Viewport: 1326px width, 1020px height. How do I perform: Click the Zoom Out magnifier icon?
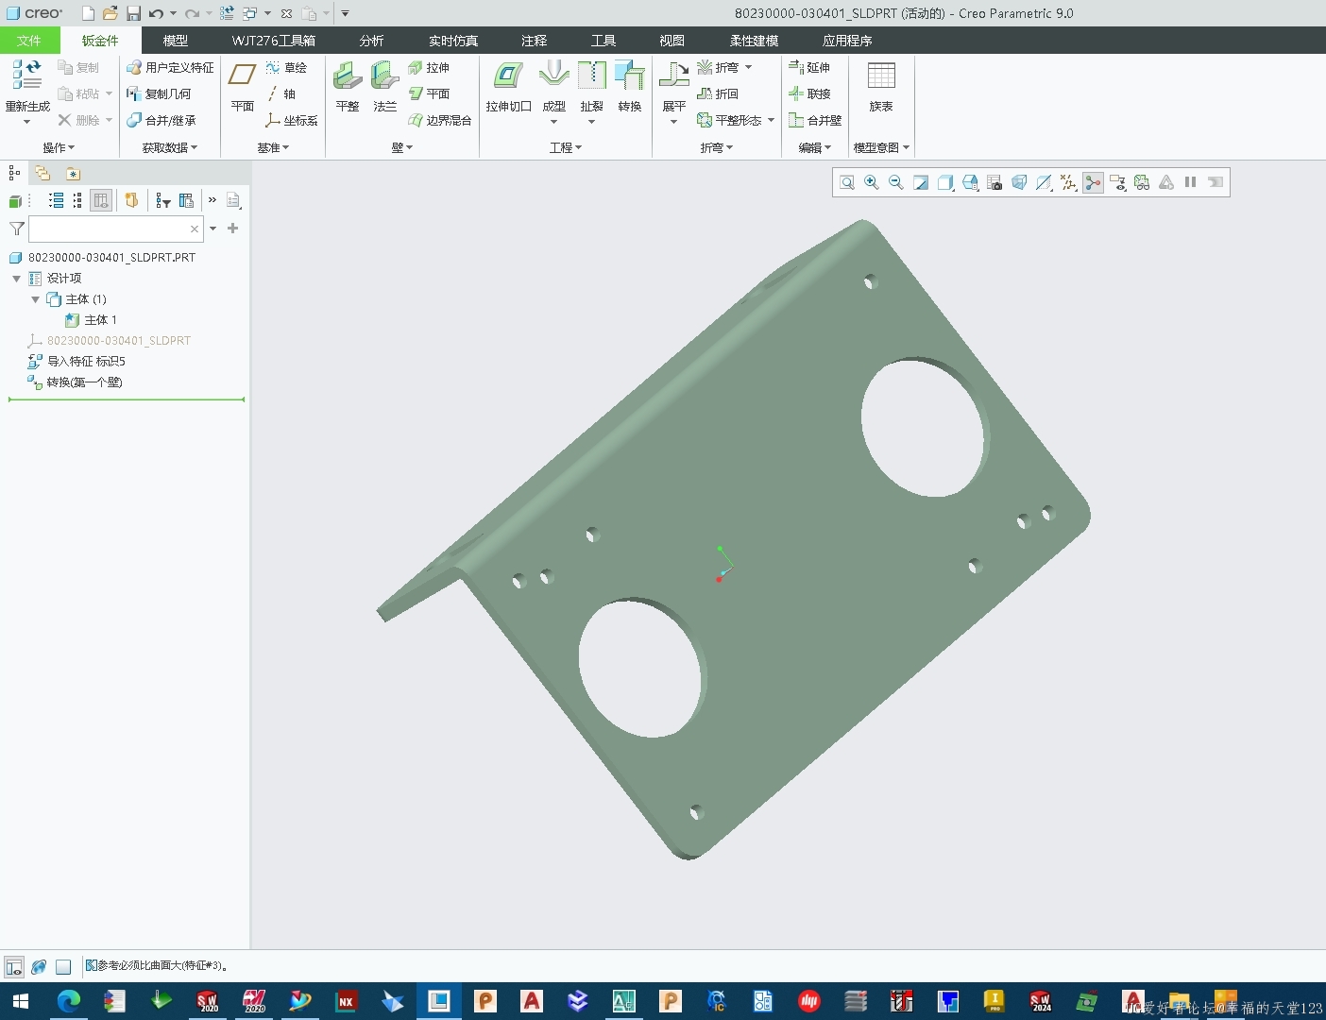[x=896, y=182]
